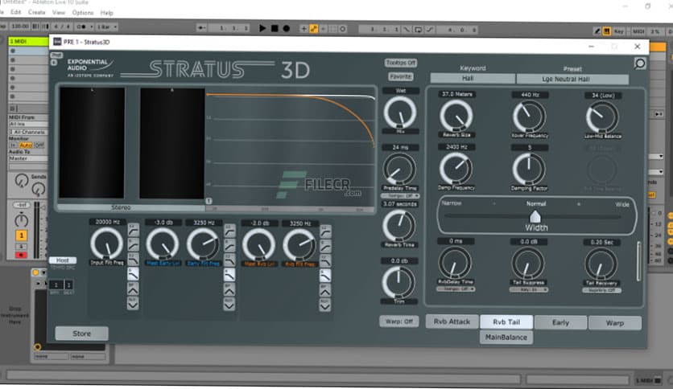Toggle the MIDI map mode button in Ableton
Viewport: 673px width, 389px height.
point(638,31)
